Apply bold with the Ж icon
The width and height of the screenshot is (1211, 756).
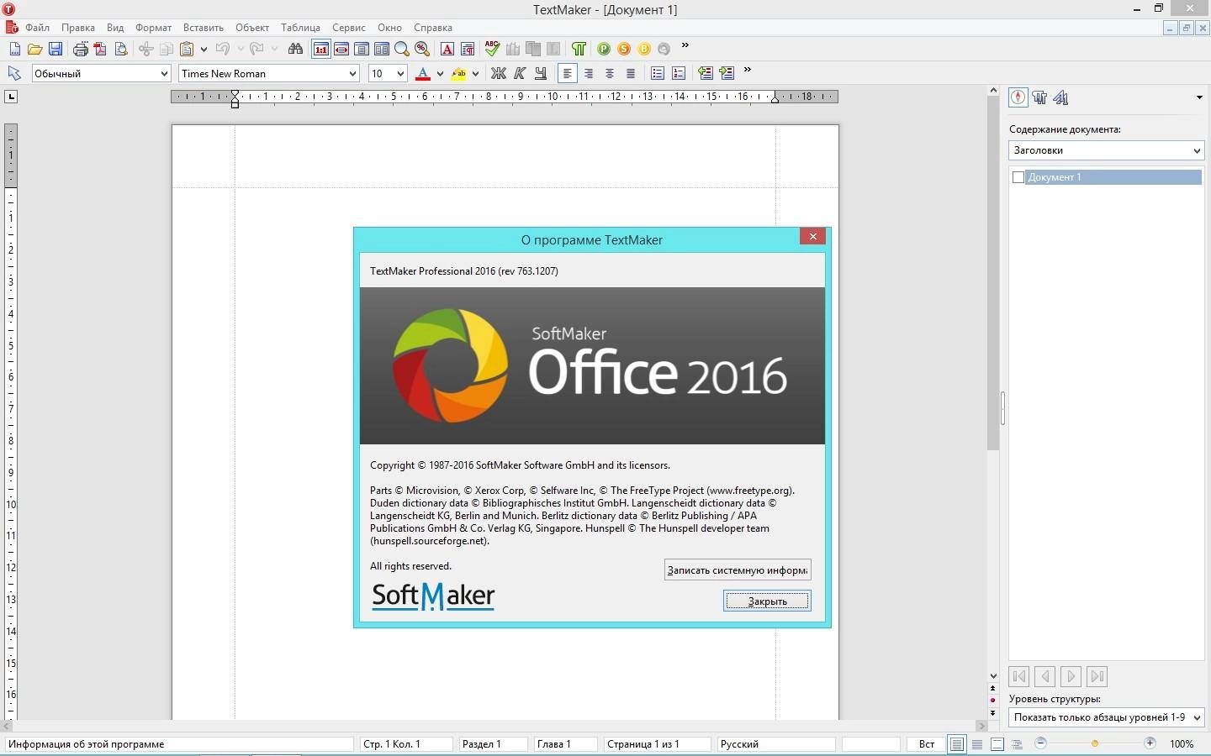[x=499, y=74]
